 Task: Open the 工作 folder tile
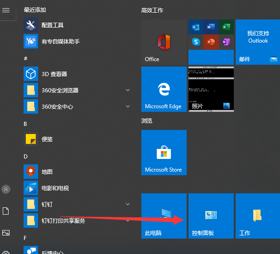[258, 216]
